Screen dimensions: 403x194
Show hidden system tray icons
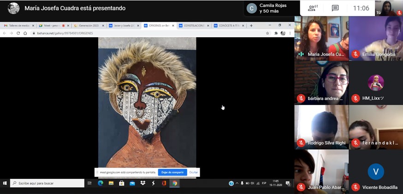click(237, 183)
